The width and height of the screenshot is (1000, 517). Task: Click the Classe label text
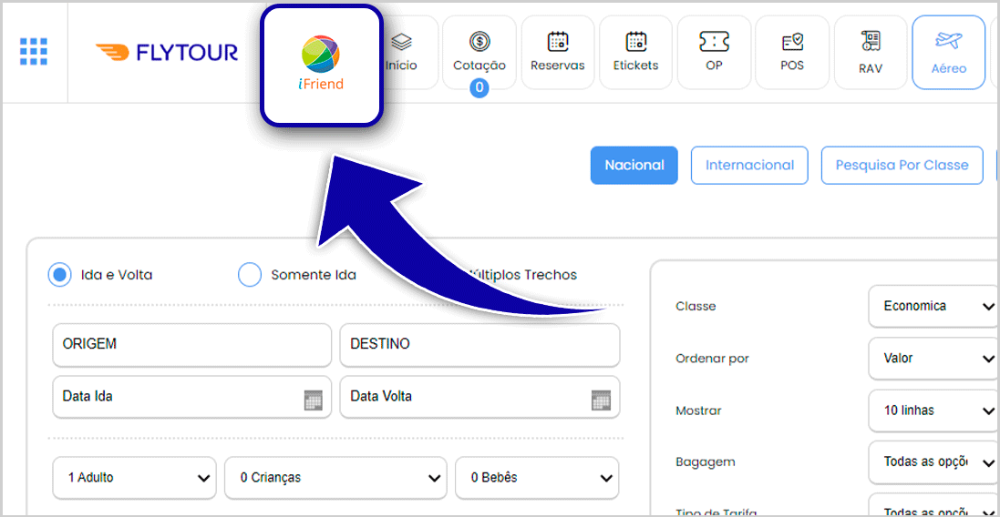pyautogui.click(x=696, y=306)
